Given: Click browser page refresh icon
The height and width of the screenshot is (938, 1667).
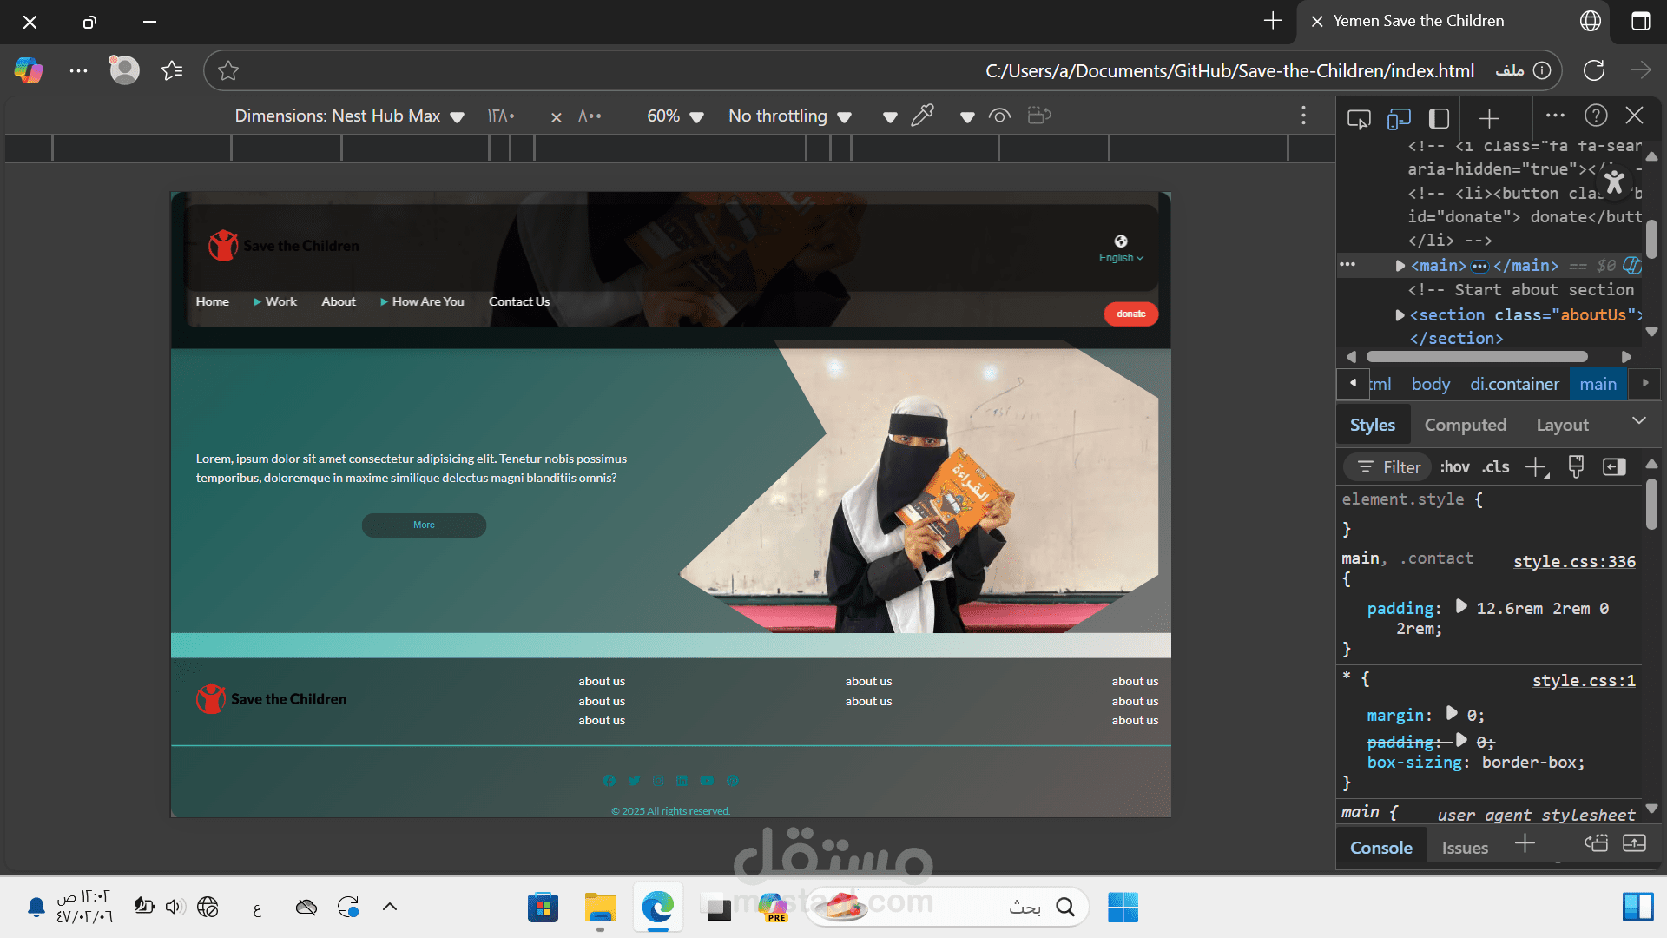Looking at the screenshot, I should click(1593, 70).
